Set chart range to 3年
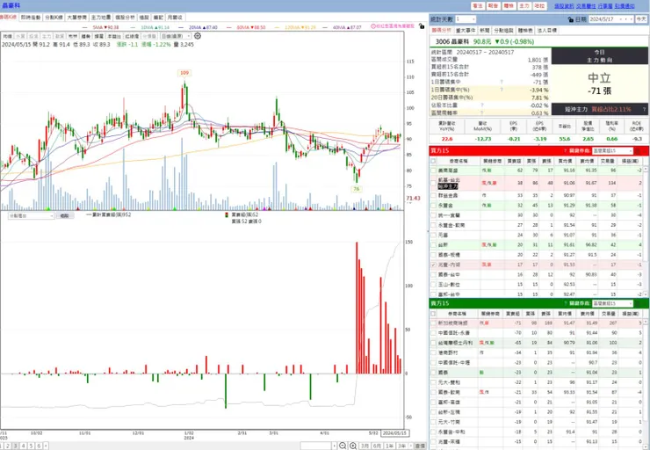 pos(401,446)
